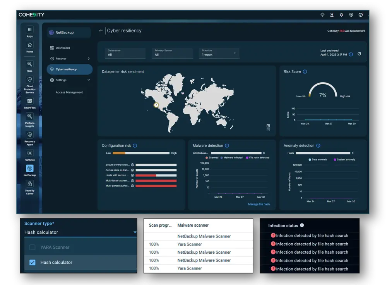Show info for Secure control channel

tap(132, 165)
